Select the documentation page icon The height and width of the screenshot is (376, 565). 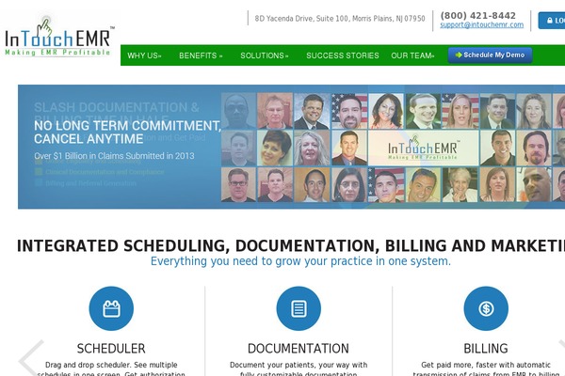pos(299,308)
